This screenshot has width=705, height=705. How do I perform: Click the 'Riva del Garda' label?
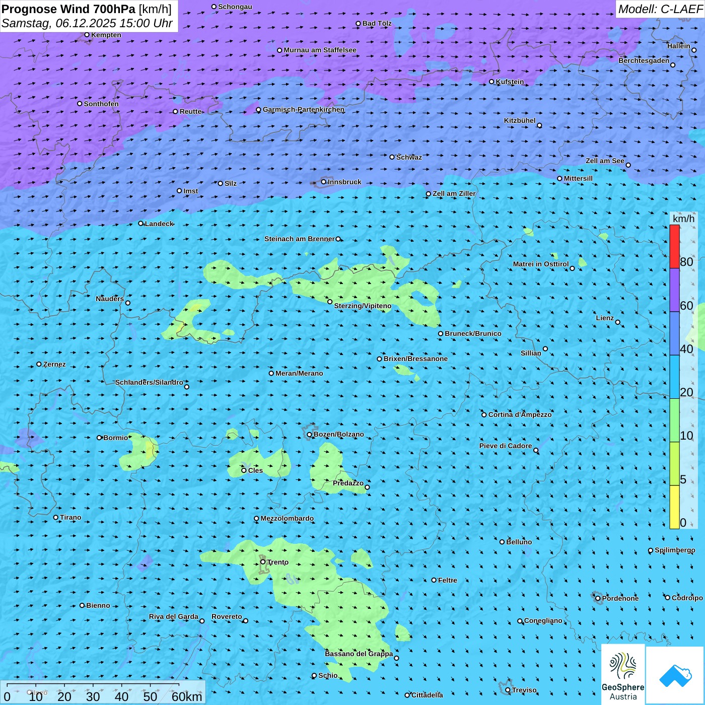[174, 616]
